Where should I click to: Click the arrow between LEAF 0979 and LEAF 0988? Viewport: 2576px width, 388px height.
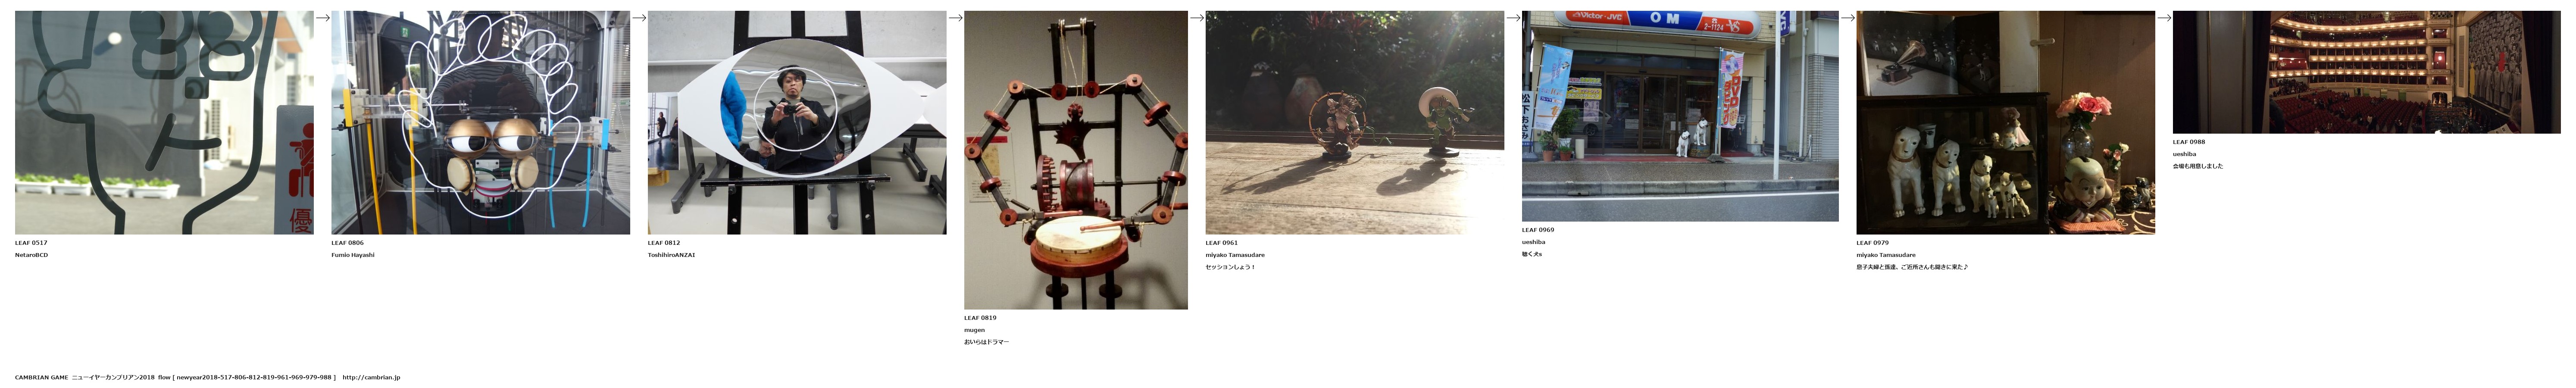point(2164,17)
